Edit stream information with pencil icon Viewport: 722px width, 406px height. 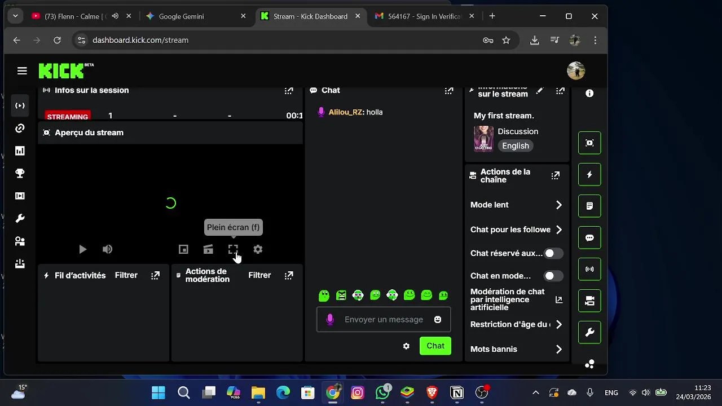(540, 90)
